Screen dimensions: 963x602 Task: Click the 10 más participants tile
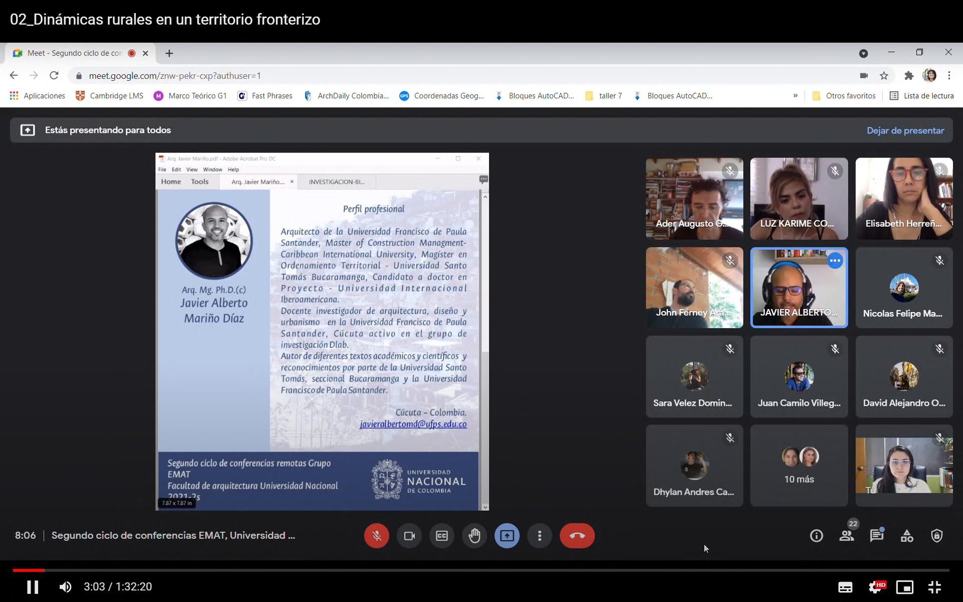798,466
